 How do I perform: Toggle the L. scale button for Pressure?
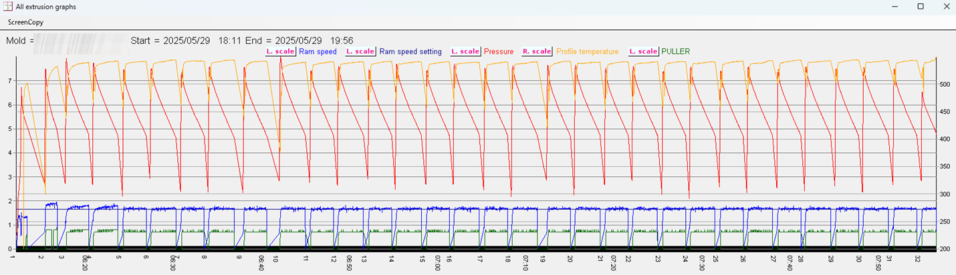465,51
